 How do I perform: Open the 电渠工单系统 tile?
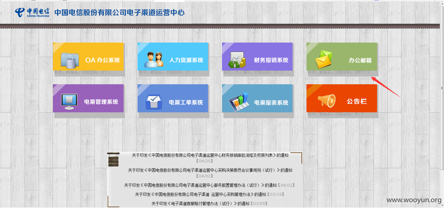coord(173,98)
